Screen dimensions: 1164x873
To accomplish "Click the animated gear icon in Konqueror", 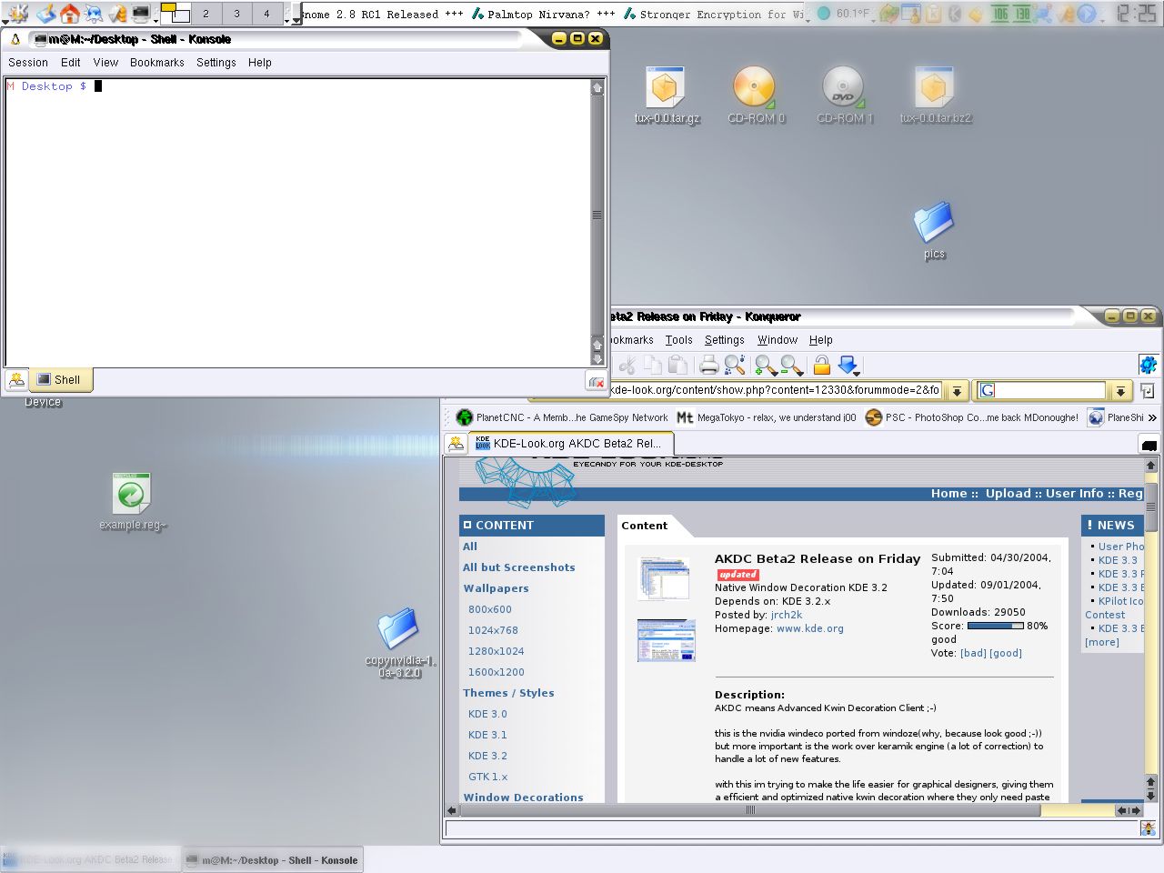I will click(1148, 365).
